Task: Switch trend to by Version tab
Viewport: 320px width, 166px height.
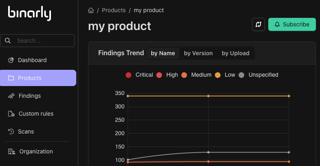Action: coord(198,53)
